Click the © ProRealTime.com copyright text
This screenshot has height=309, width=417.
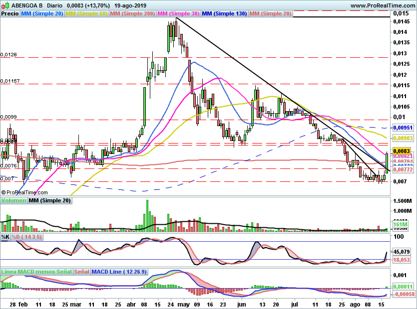click(x=24, y=192)
